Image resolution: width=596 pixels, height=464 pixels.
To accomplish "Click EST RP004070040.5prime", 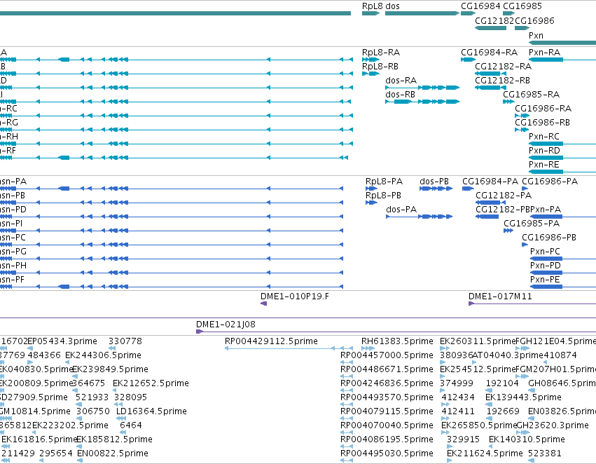I will point(387,425).
